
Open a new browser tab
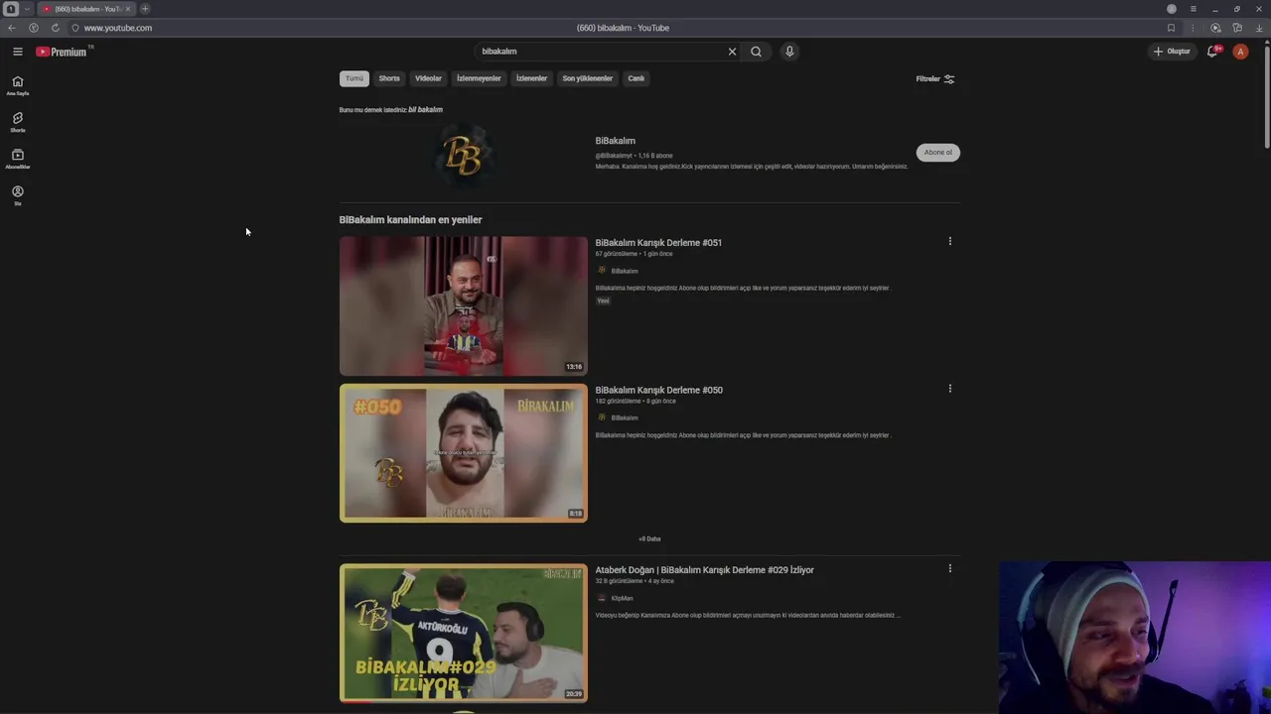[145, 9]
